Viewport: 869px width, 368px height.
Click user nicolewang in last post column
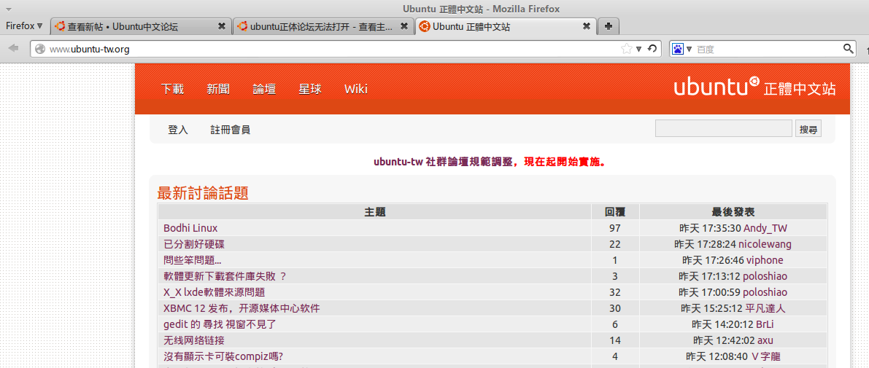(x=765, y=244)
